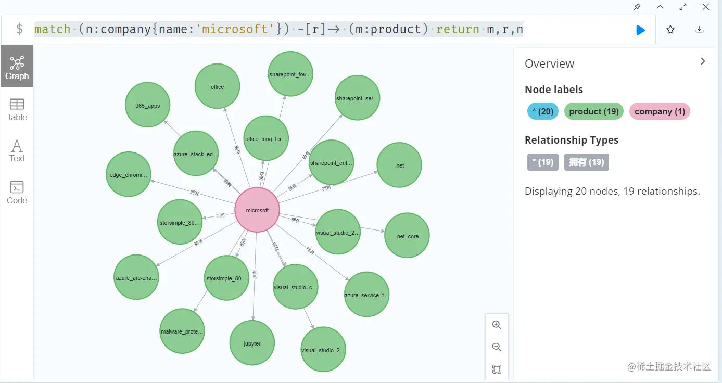722x383 pixels.
Task: Select the microsoft company node
Action: click(257, 210)
